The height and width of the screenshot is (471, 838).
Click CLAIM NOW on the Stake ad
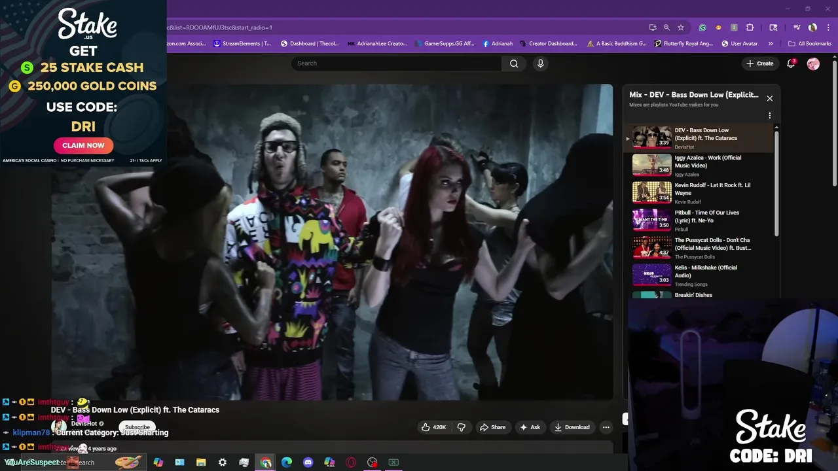(83, 145)
